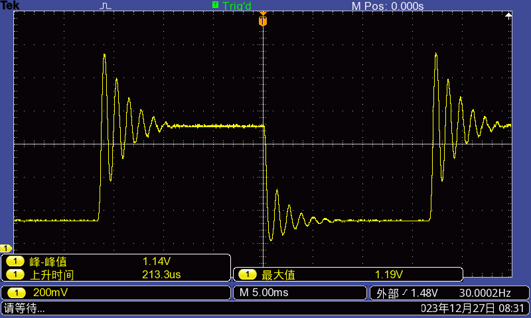The height and width of the screenshot is (318, 531).
Task: Click the orange trigger position marker
Action: pyautogui.click(x=263, y=21)
